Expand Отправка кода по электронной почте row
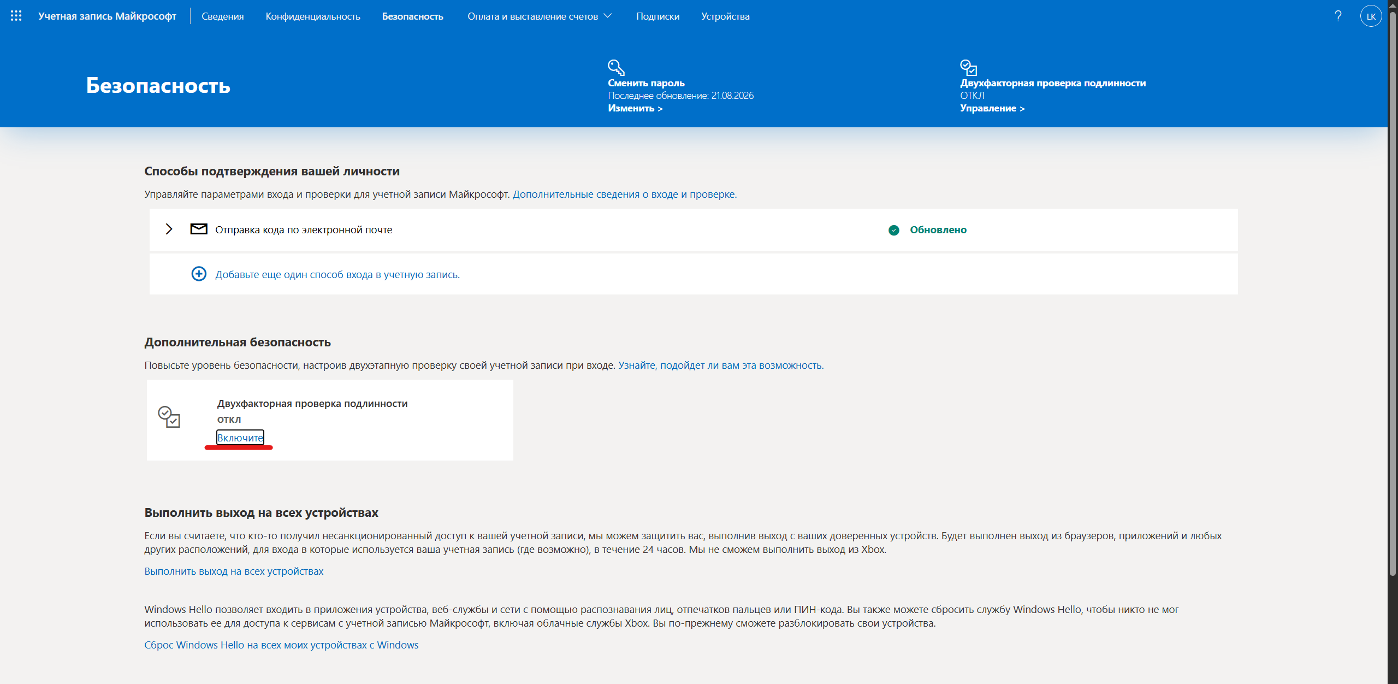Viewport: 1398px width, 684px height. pos(169,229)
